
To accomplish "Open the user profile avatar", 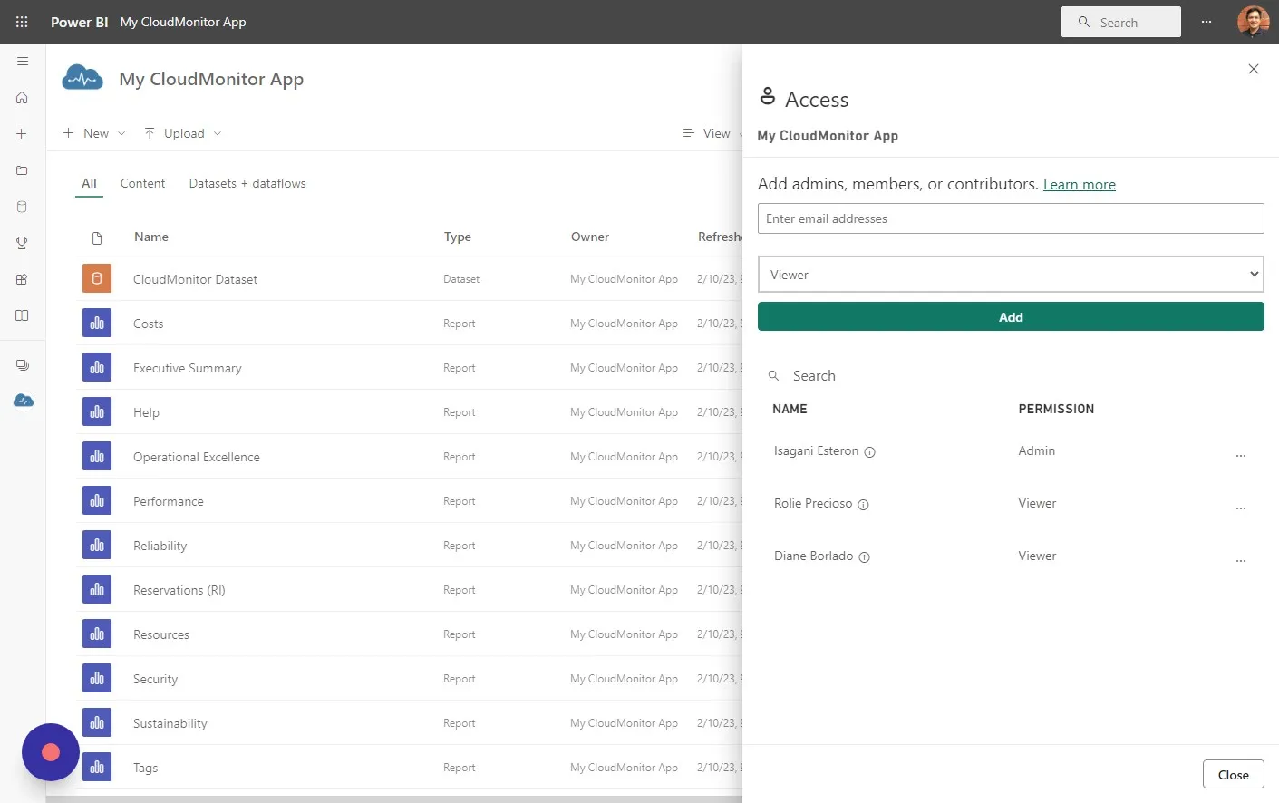I will pyautogui.click(x=1253, y=22).
